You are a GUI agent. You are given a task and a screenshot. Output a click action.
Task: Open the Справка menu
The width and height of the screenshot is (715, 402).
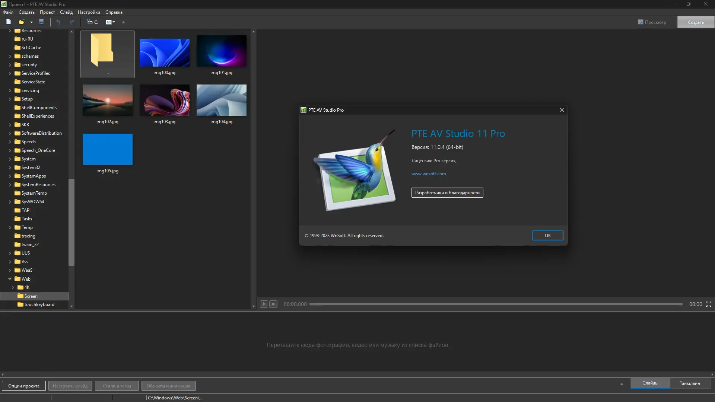point(114,12)
